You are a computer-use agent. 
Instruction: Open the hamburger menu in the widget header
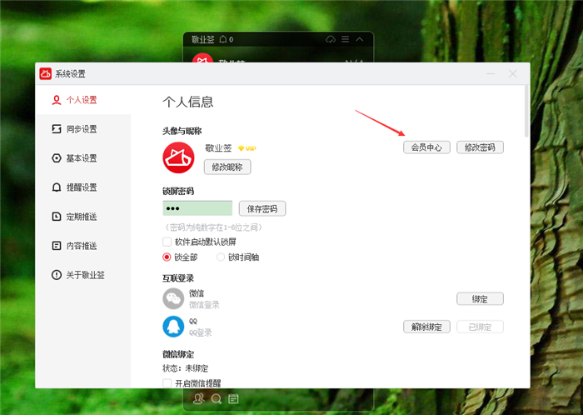click(x=345, y=39)
